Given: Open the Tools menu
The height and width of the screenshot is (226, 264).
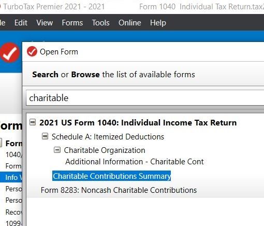Looking at the screenshot, I should [x=101, y=23].
